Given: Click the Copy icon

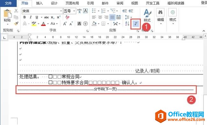Looking at the screenshot, I should pos(16,17).
